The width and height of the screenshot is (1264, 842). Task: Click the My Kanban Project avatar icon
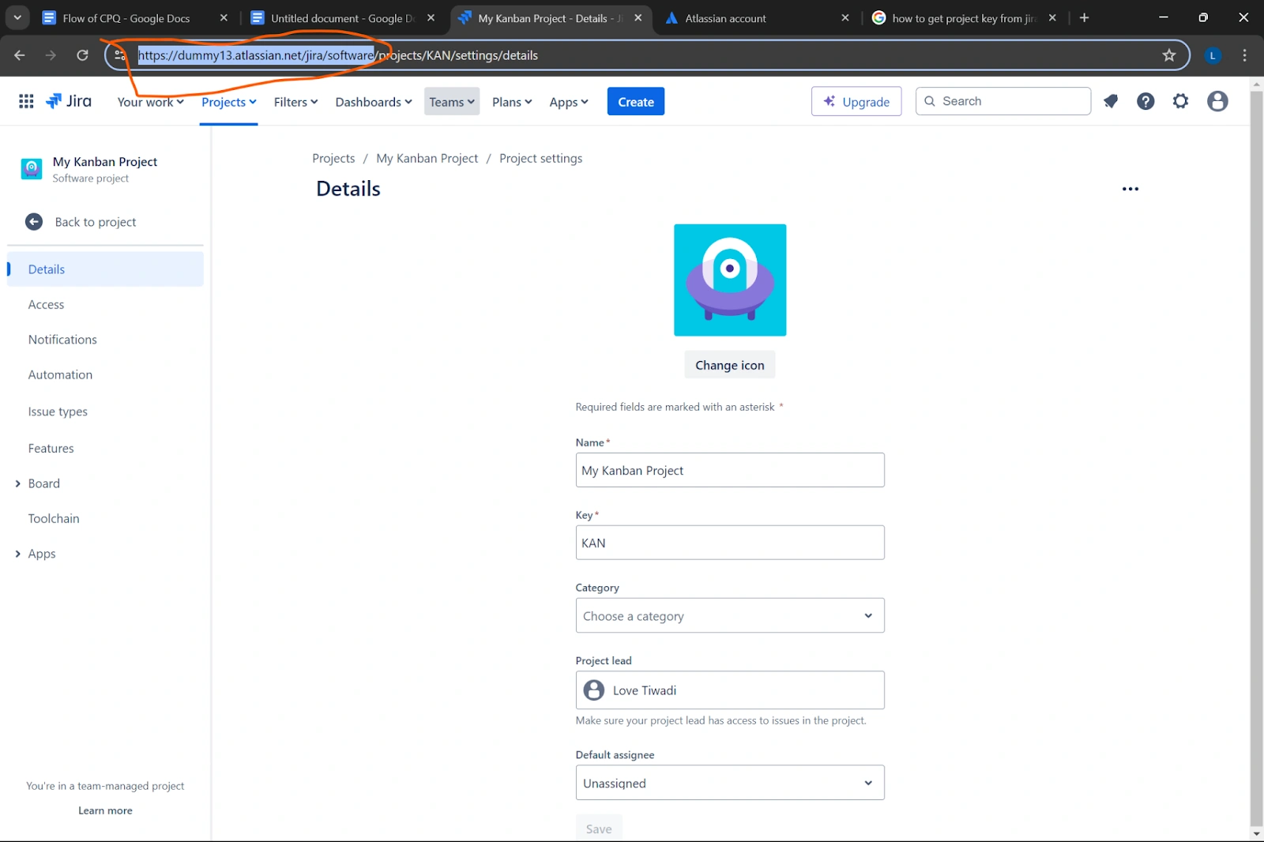pyautogui.click(x=31, y=168)
